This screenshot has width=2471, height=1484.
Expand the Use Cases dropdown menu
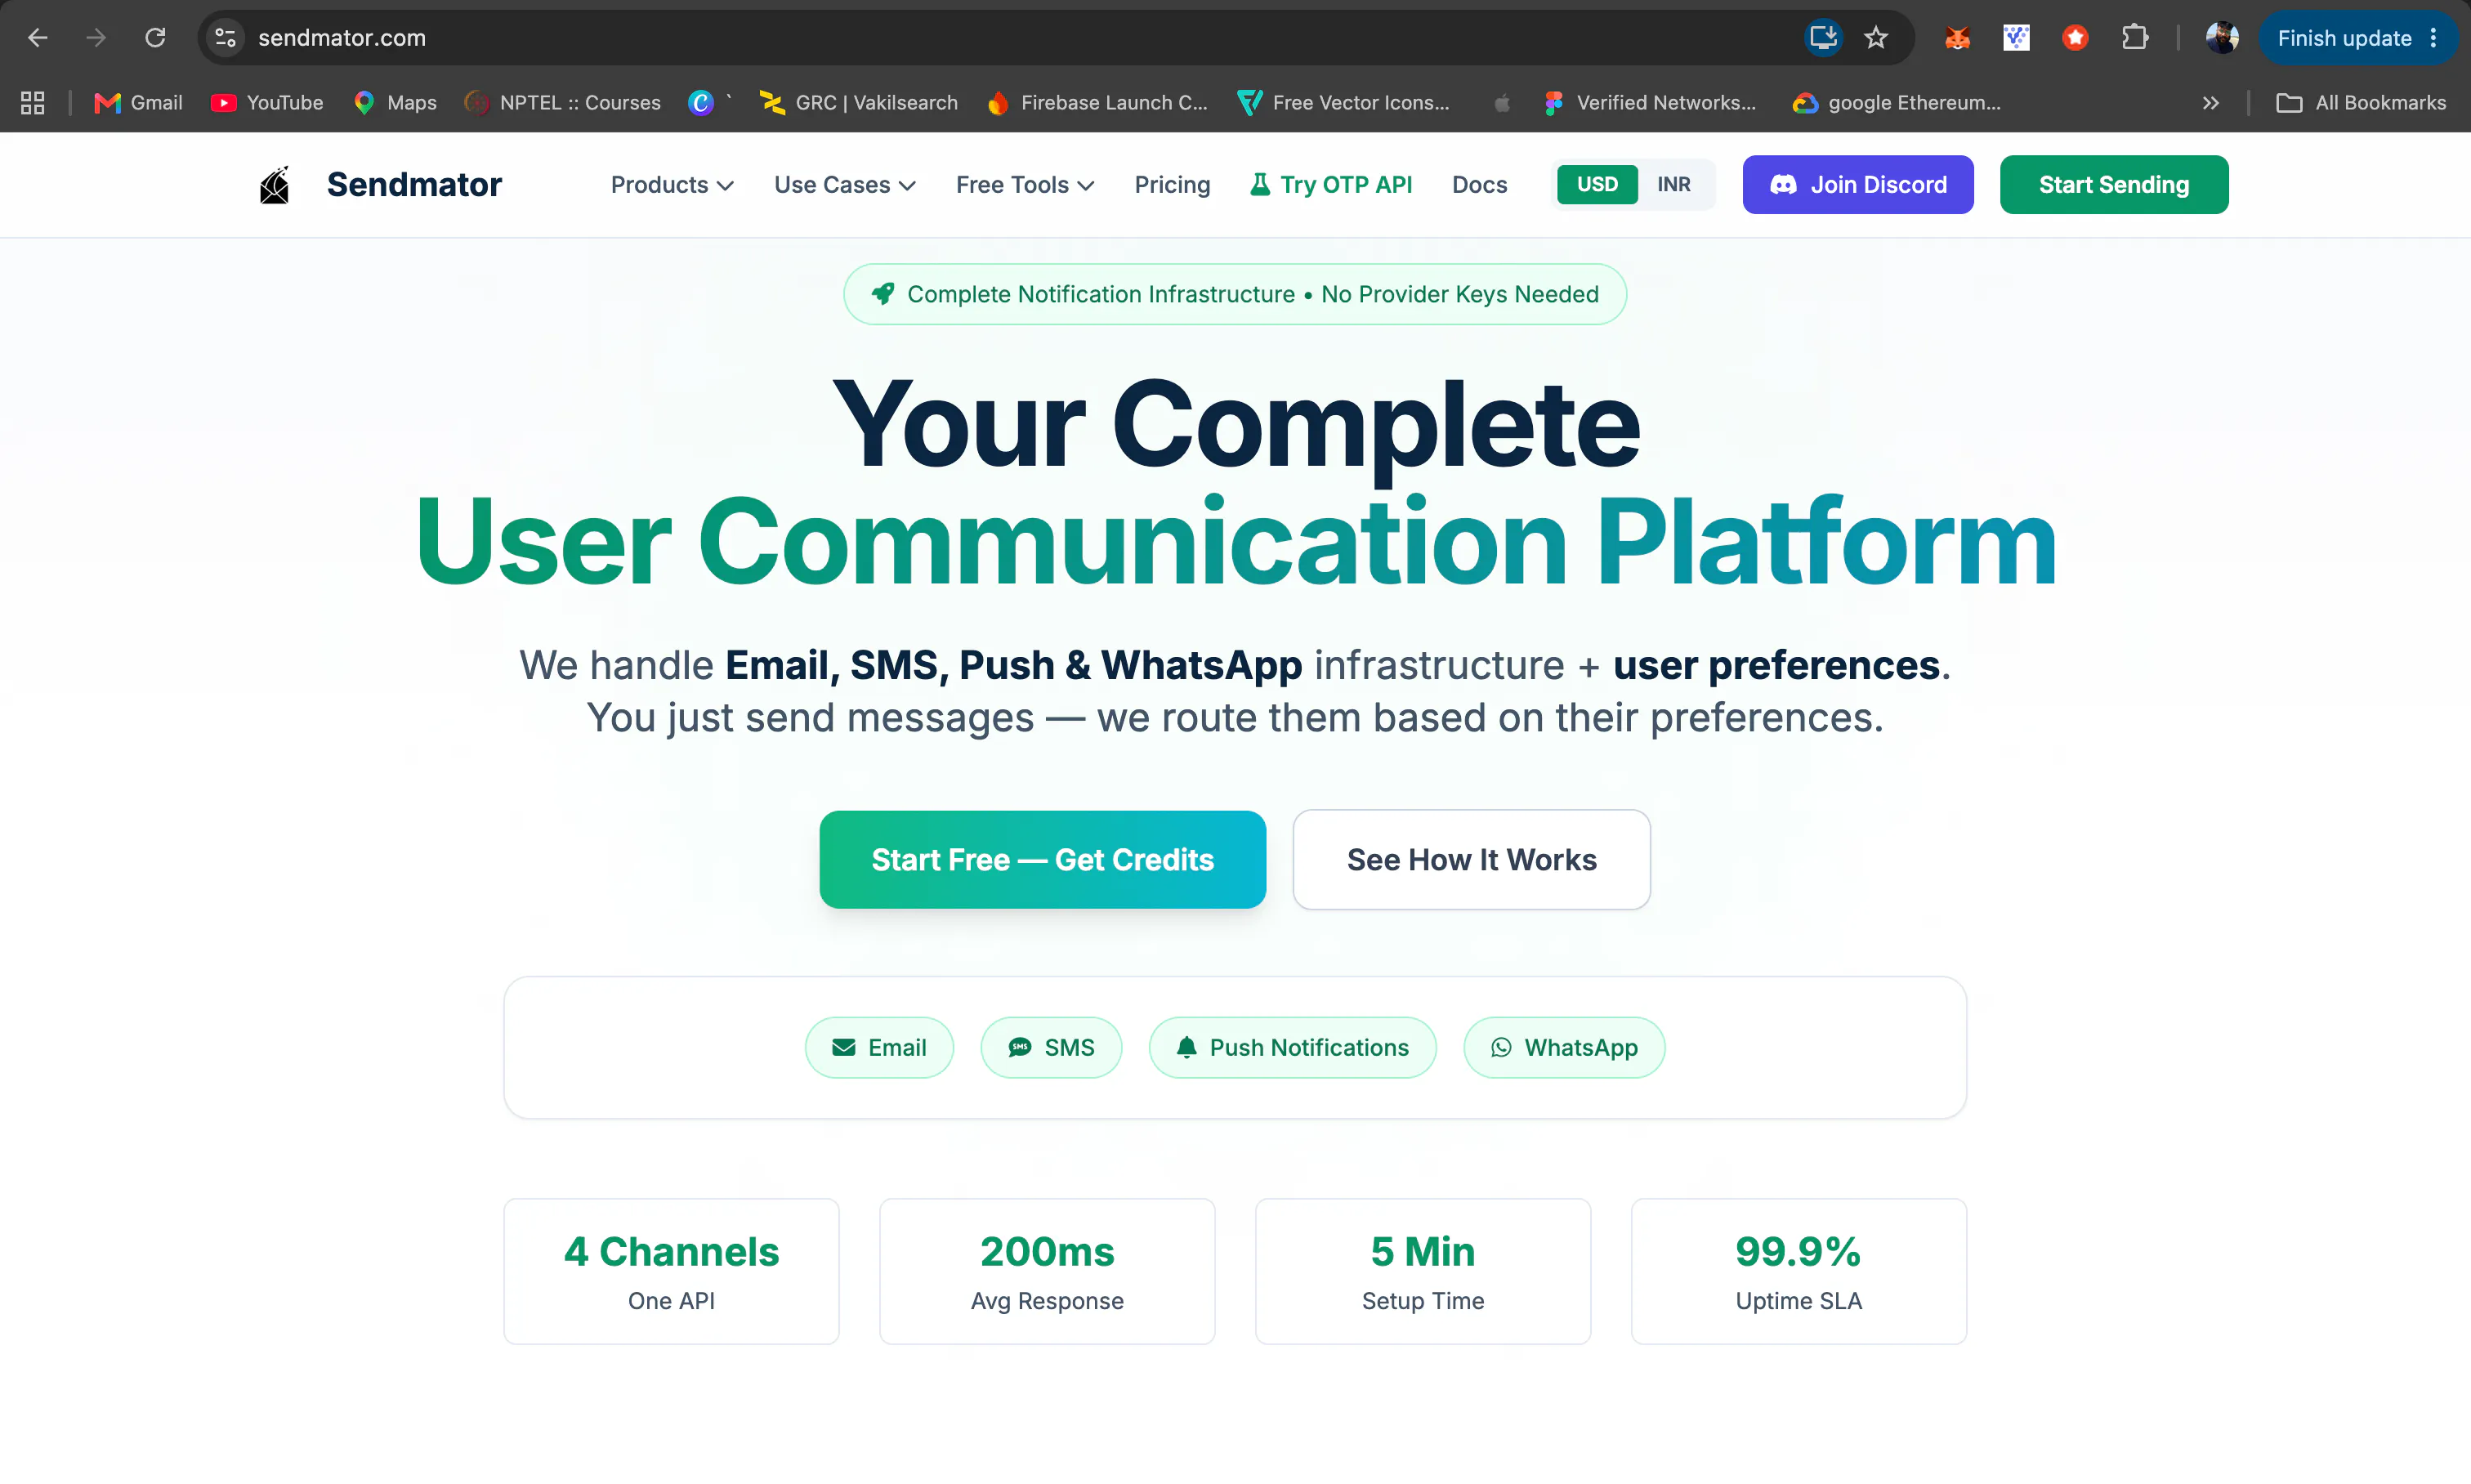[844, 185]
